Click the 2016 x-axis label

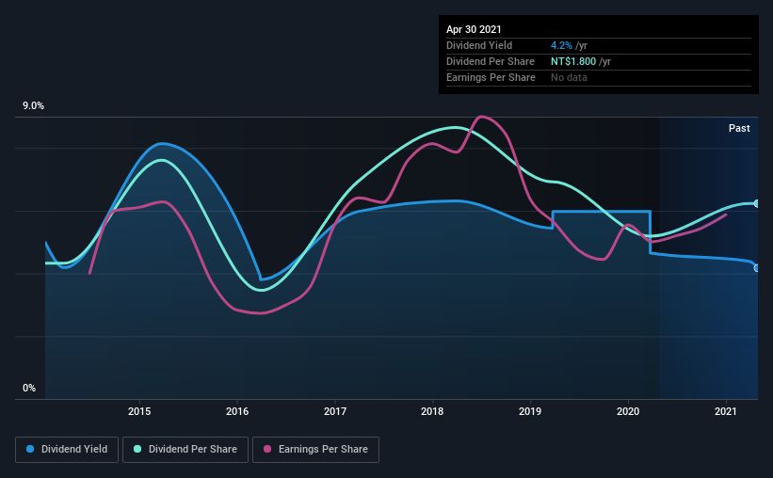(x=237, y=411)
